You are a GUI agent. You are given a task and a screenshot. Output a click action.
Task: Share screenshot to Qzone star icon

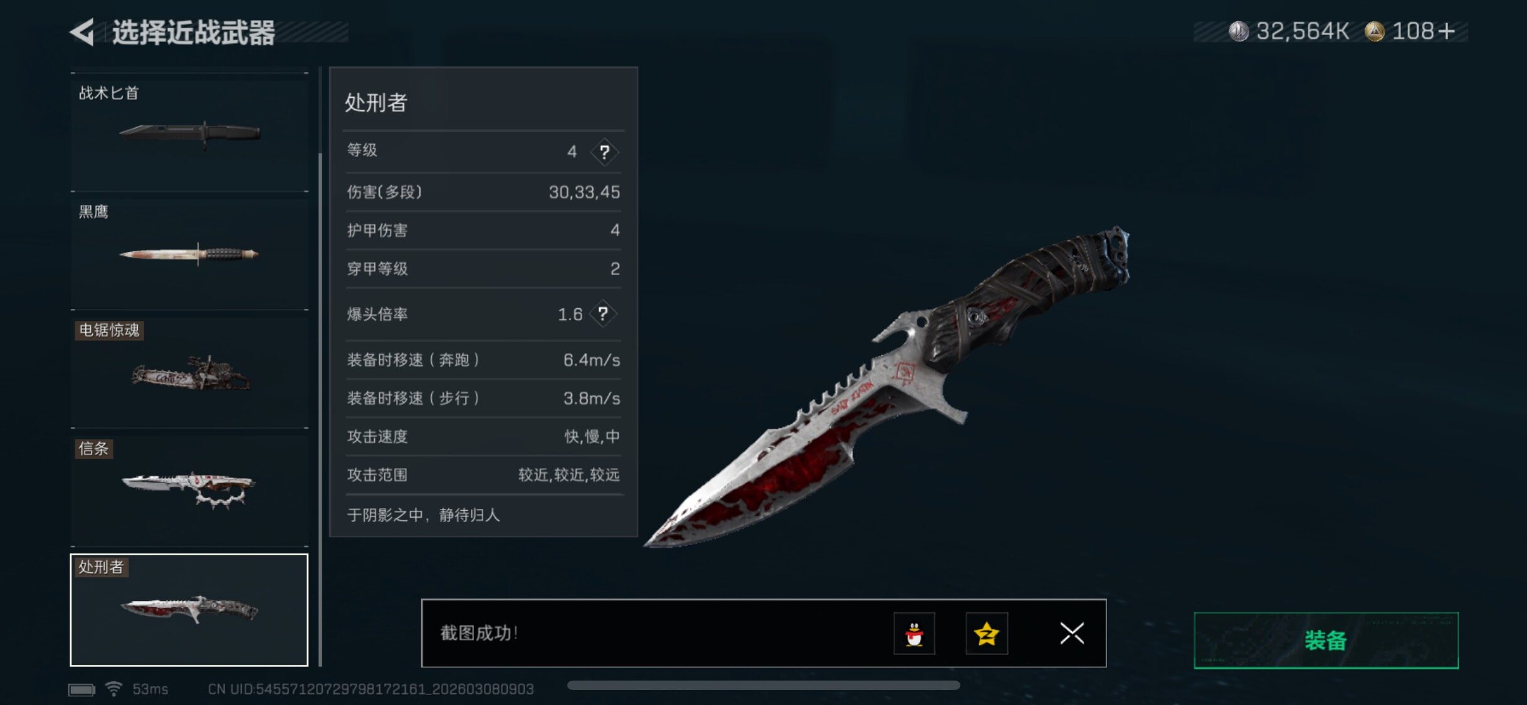(x=987, y=634)
